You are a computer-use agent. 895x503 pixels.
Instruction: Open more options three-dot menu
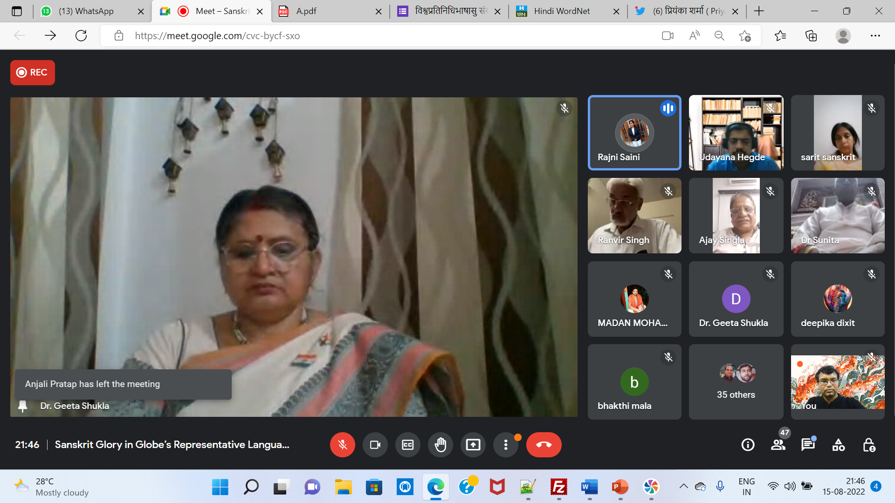click(x=505, y=445)
